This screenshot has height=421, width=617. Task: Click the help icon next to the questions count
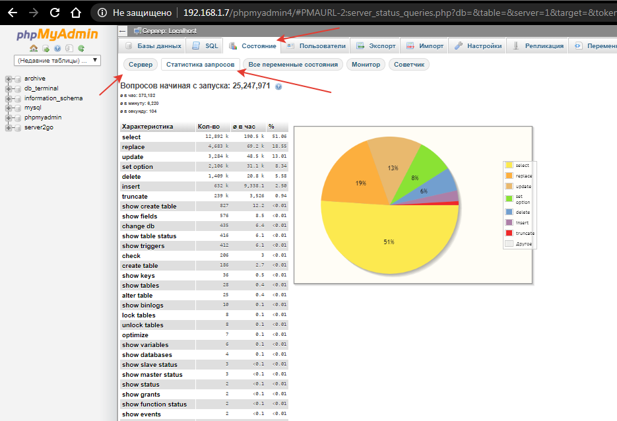(278, 86)
